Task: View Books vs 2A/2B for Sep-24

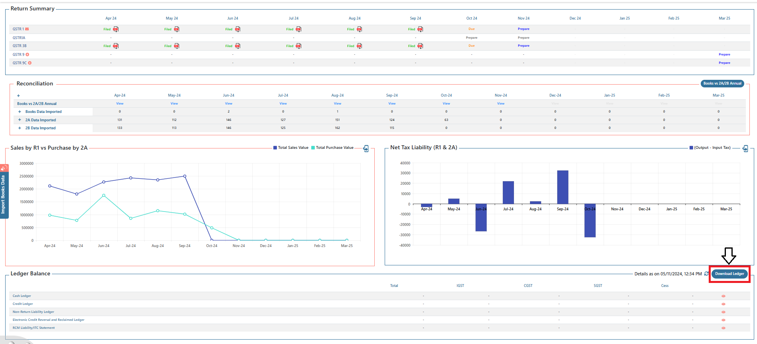Action: pyautogui.click(x=392, y=104)
